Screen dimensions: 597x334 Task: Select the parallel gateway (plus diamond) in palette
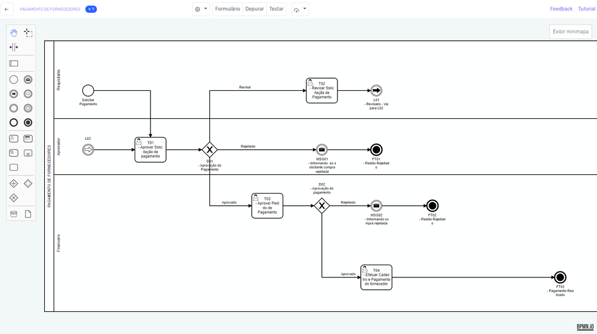click(13, 184)
